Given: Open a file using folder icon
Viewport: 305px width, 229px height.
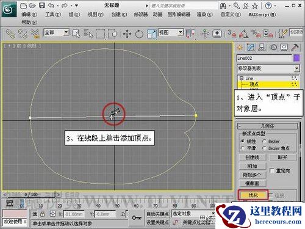Looking at the screenshot, I should point(32,5).
